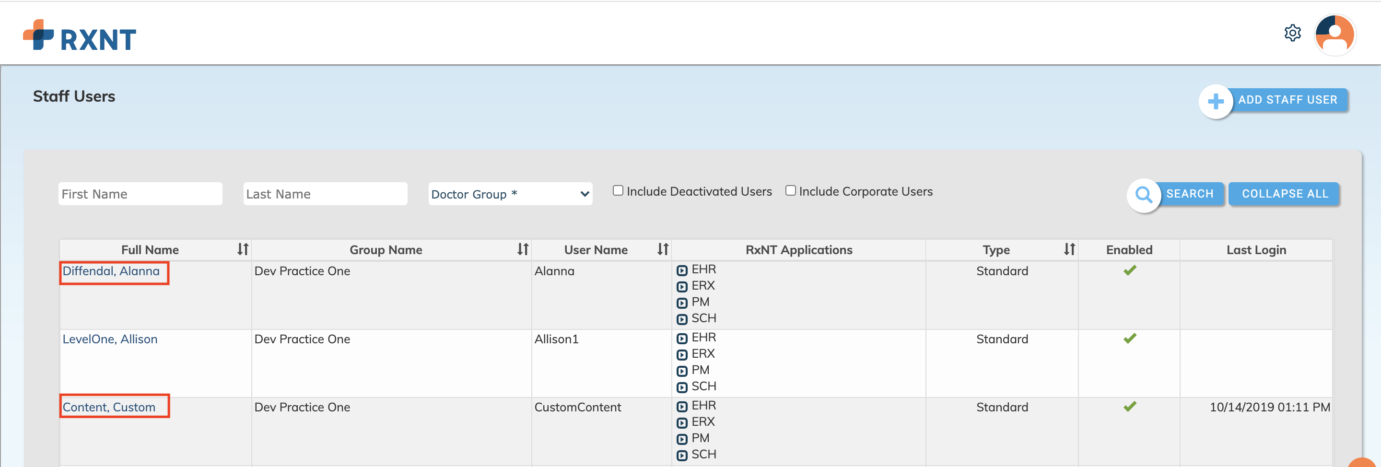Open settings via the gear icon

1293,33
